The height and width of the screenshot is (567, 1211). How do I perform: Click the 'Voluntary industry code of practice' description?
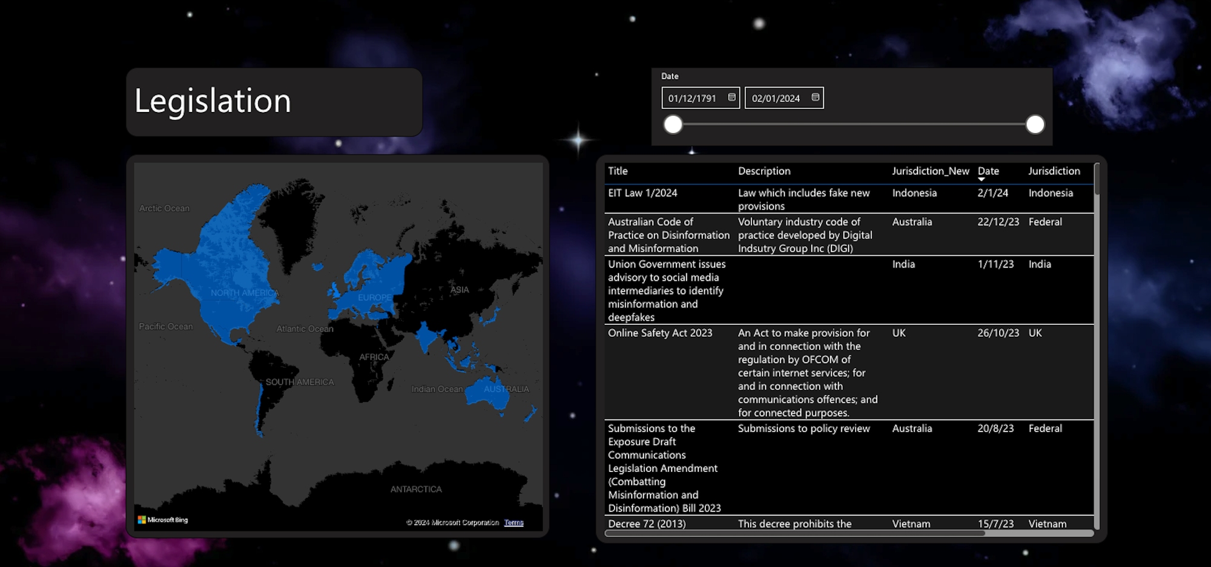click(x=805, y=235)
